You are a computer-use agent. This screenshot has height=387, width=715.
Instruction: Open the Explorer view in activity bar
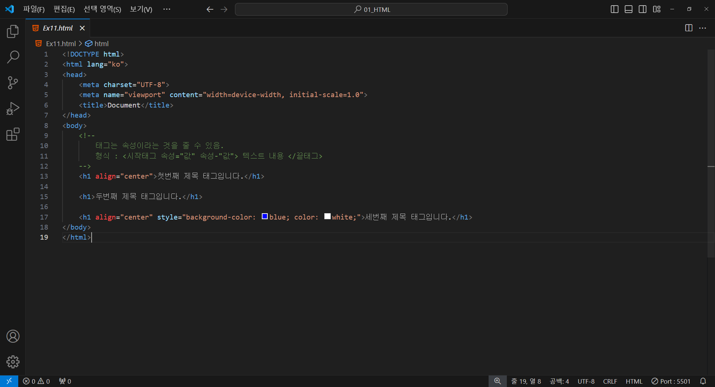click(x=13, y=32)
